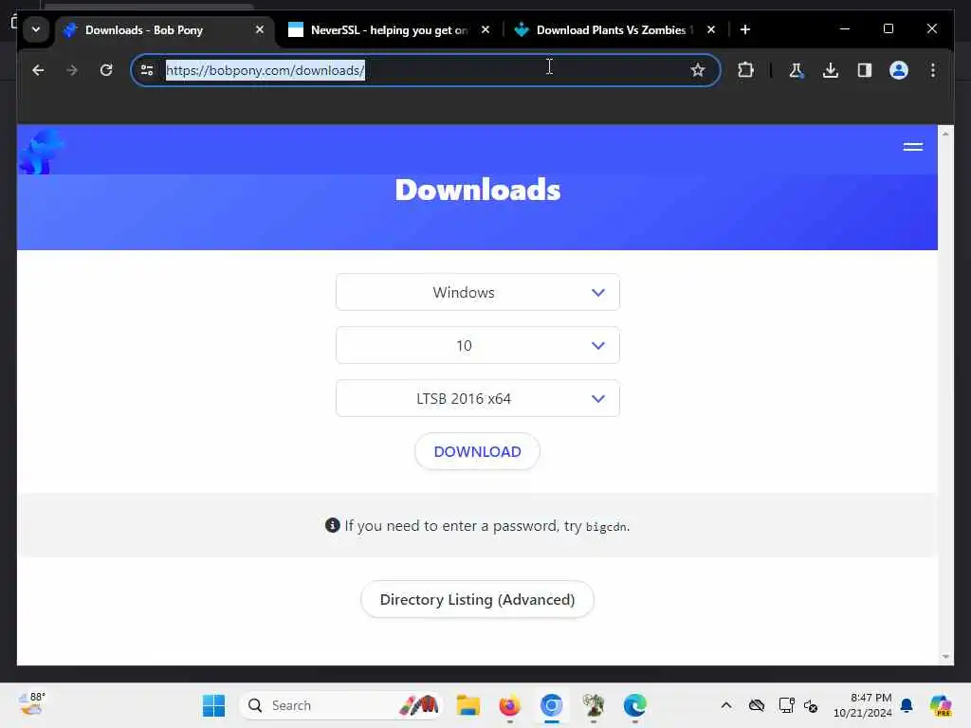Close the NeverSSL tab

coord(485,29)
